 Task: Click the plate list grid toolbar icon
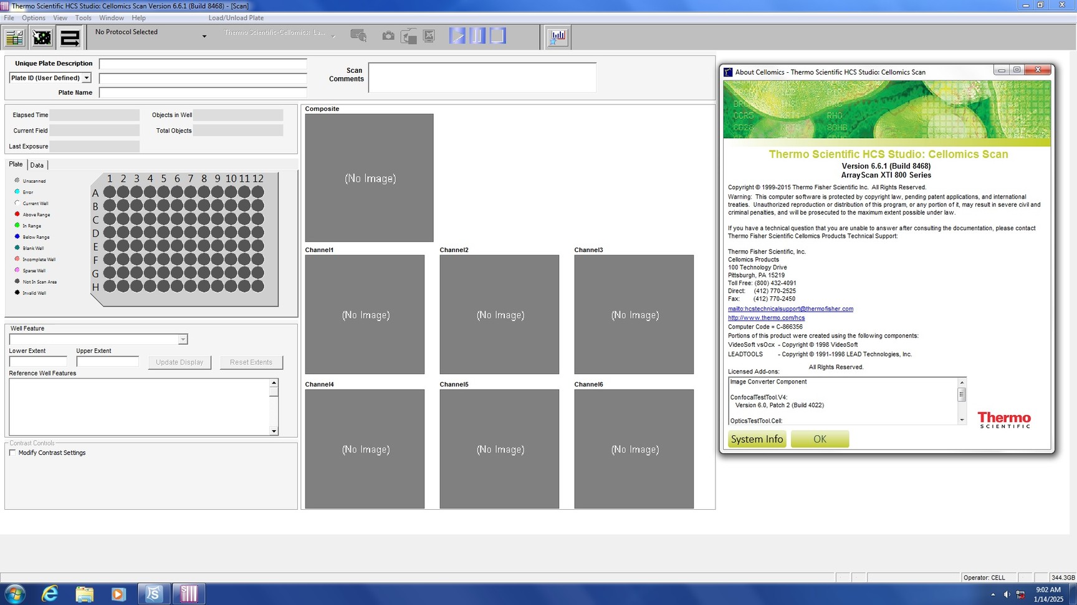(14, 38)
